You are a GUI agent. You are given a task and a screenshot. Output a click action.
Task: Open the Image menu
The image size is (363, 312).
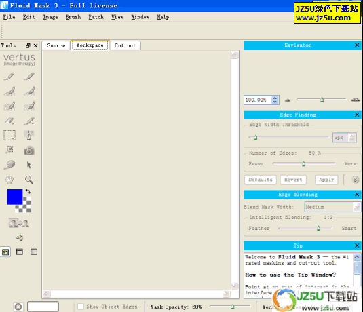tap(50, 17)
